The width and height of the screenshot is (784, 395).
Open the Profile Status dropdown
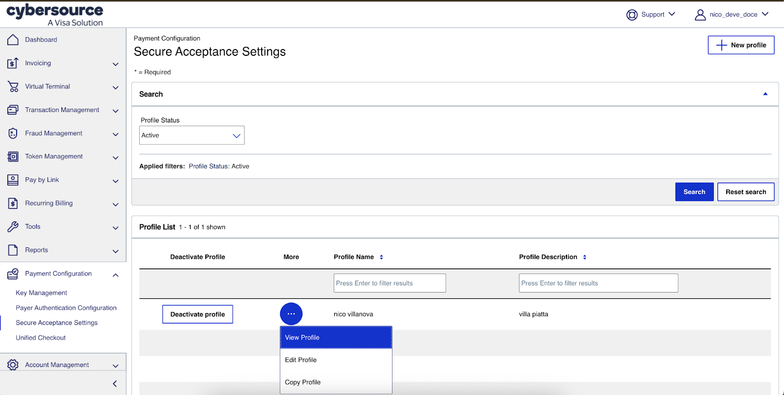(x=192, y=135)
